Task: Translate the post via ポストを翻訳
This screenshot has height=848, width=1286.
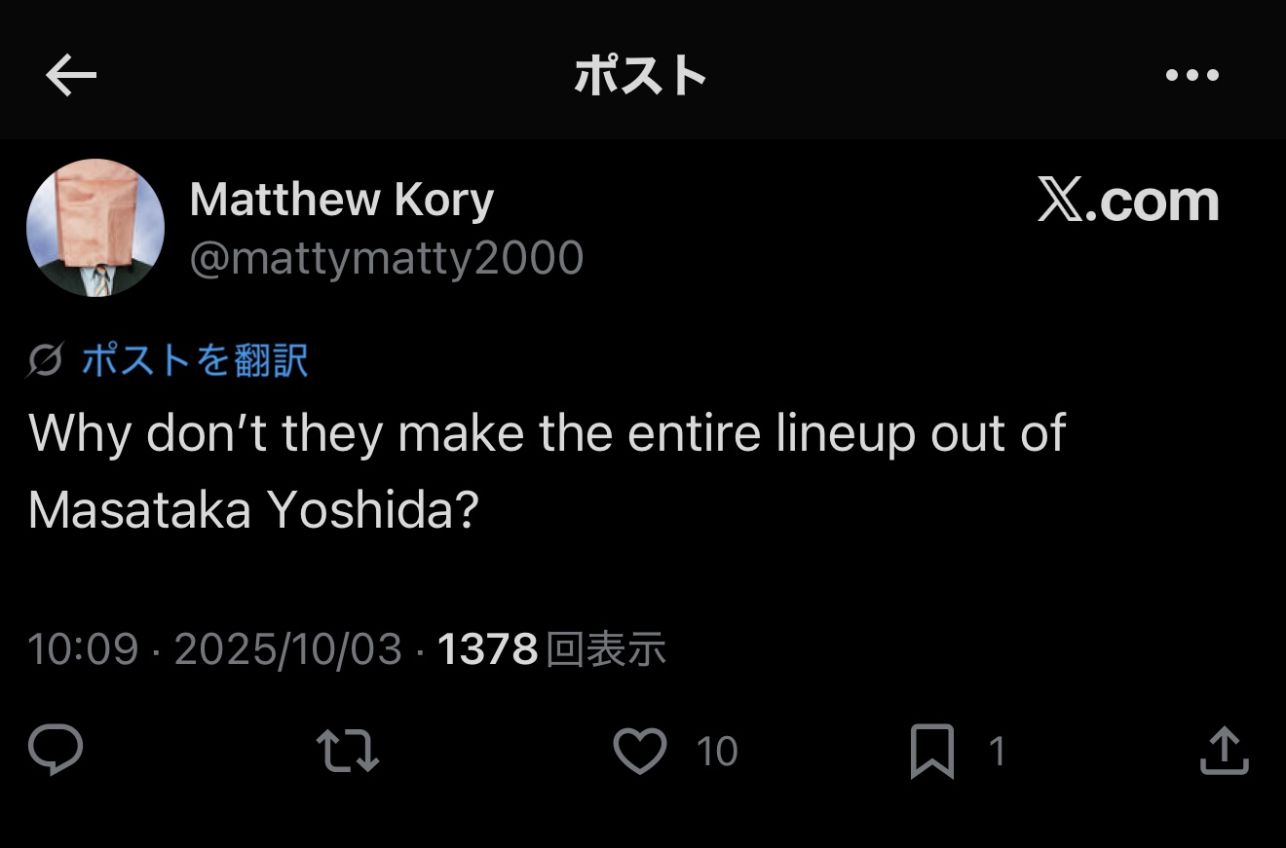Action: point(195,361)
